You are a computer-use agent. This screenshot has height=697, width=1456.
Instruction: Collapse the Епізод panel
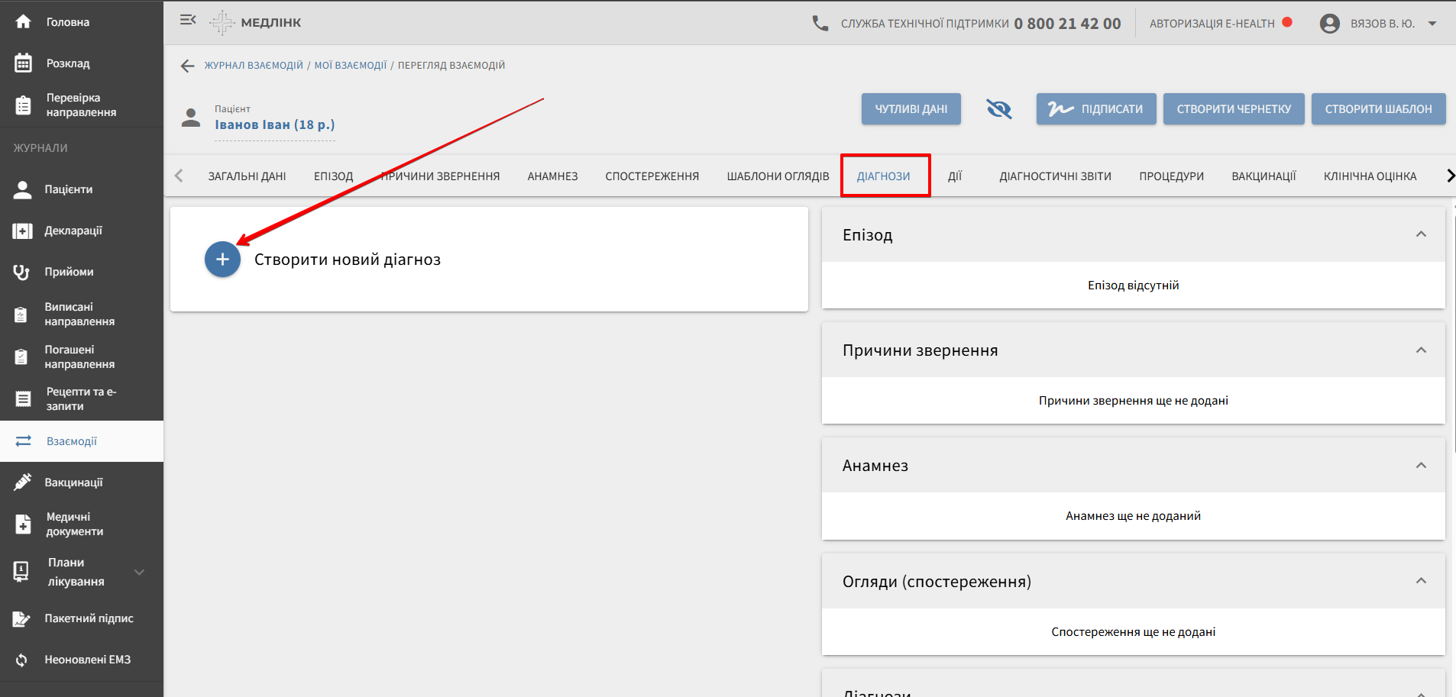tap(1421, 234)
